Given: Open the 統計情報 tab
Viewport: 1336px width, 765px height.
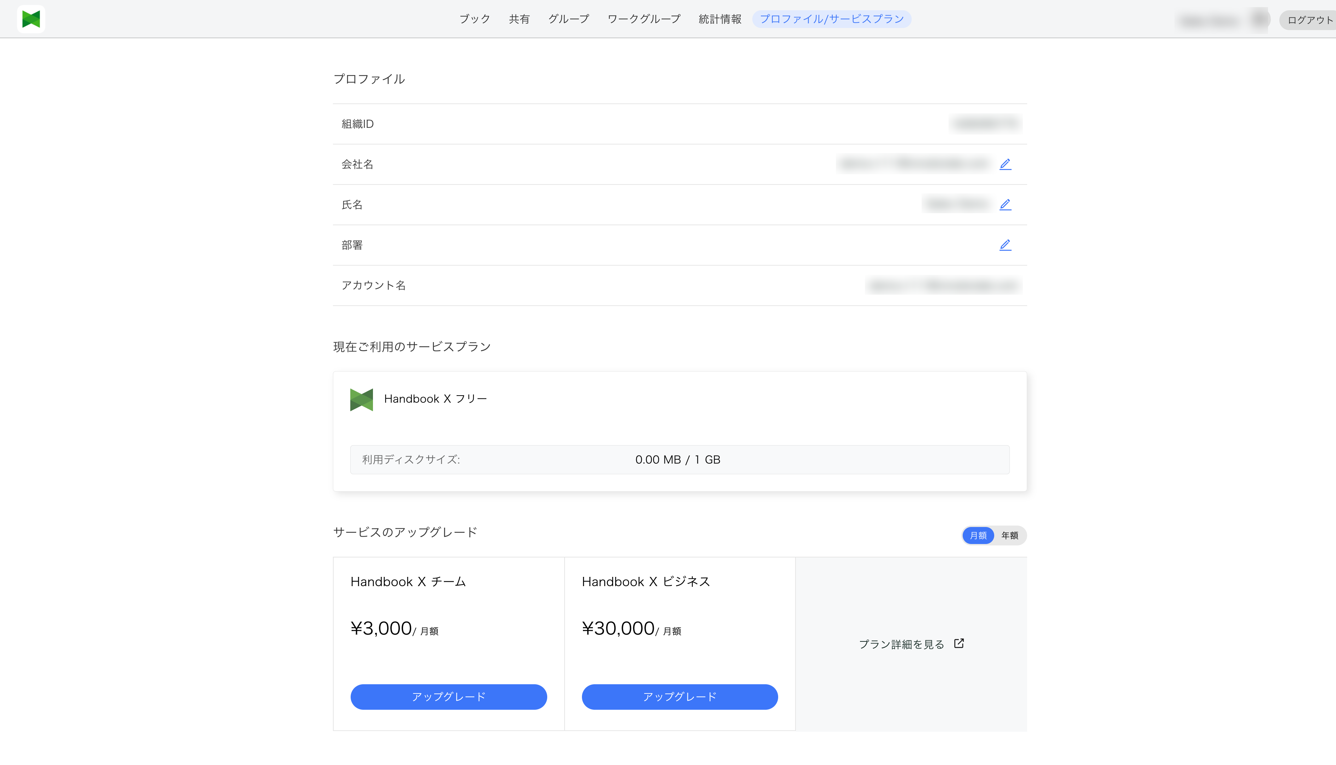Looking at the screenshot, I should (720, 19).
